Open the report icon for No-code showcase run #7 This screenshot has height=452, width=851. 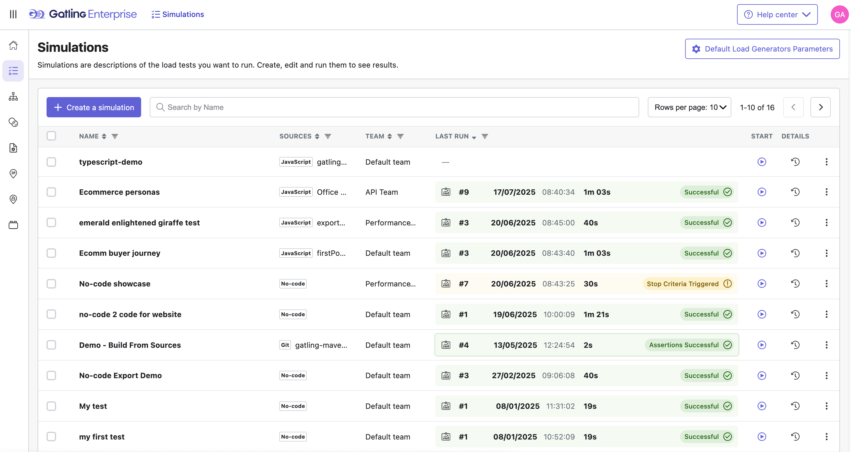pos(446,283)
